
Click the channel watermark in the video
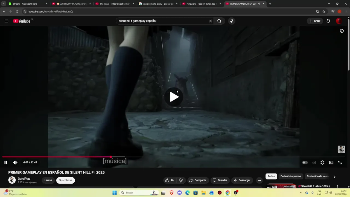tap(341, 149)
